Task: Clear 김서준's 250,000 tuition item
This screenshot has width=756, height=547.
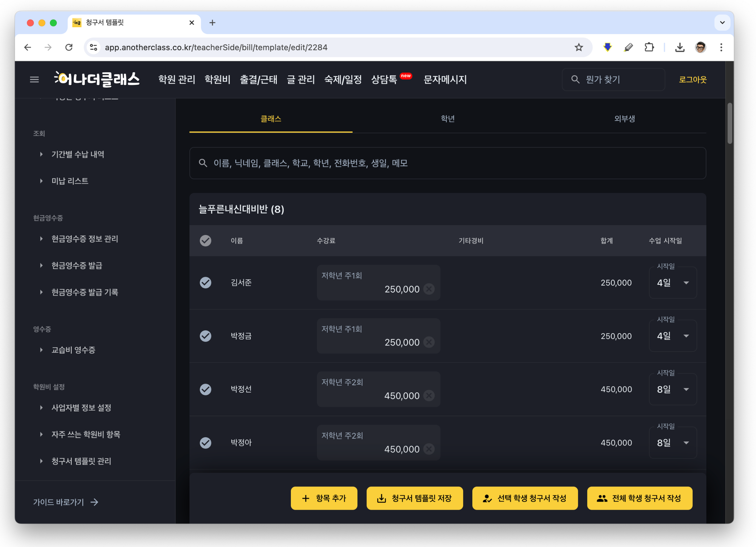Action: coord(429,289)
